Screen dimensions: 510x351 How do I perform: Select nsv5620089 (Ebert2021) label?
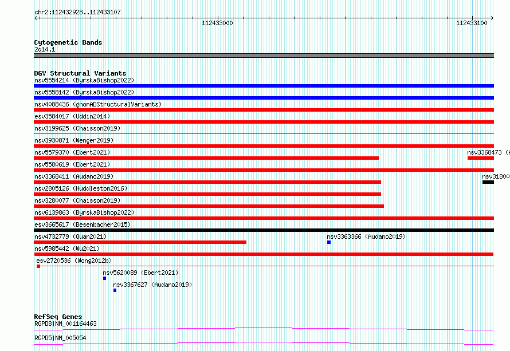(x=140, y=273)
